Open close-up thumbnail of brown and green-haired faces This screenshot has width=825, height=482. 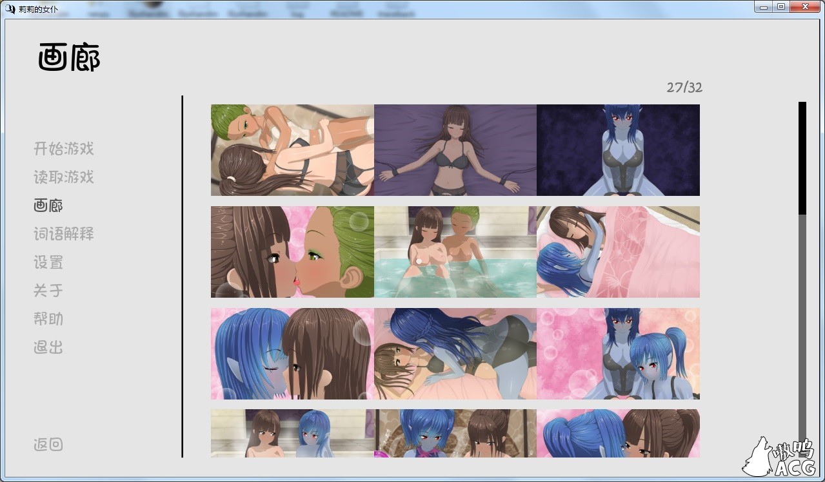292,252
